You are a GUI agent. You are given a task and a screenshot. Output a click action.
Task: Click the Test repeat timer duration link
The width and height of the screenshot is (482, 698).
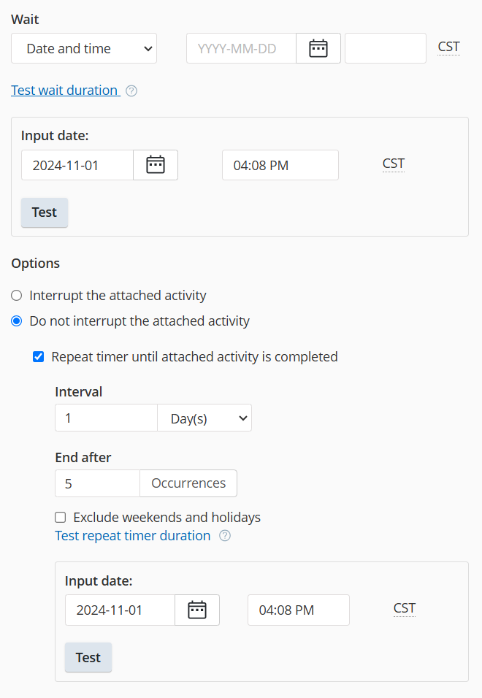coord(132,536)
